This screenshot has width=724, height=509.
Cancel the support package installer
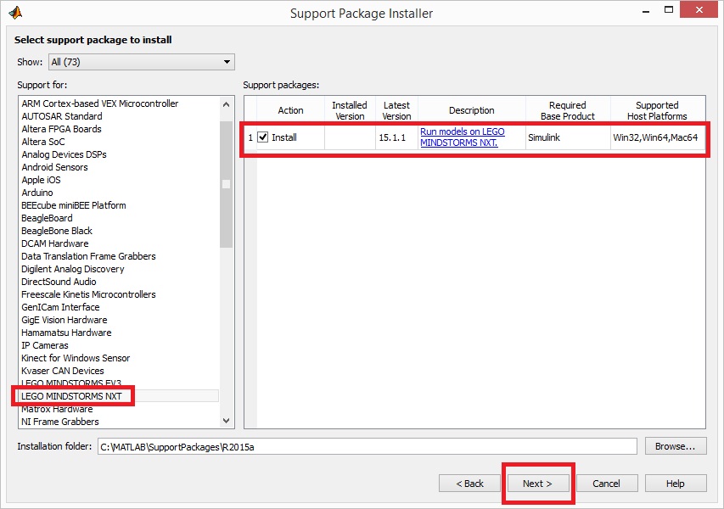pyautogui.click(x=606, y=484)
